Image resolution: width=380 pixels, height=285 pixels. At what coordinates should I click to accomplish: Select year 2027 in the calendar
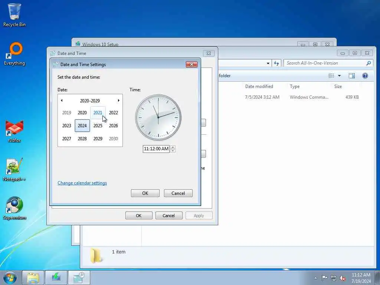[x=67, y=139]
